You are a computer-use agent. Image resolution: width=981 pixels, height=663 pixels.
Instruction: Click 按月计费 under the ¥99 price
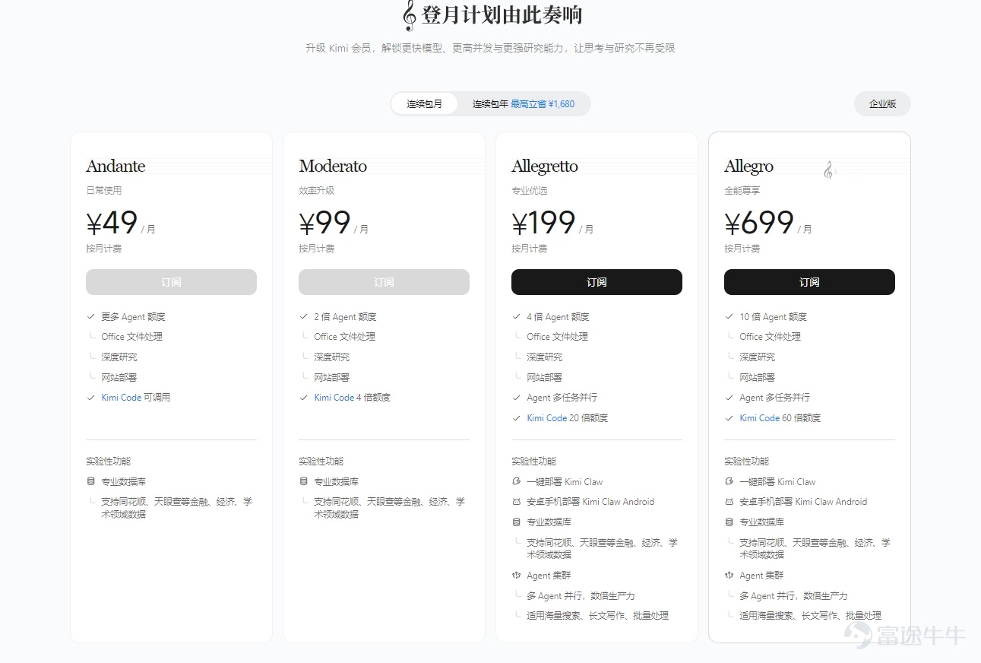pos(316,249)
